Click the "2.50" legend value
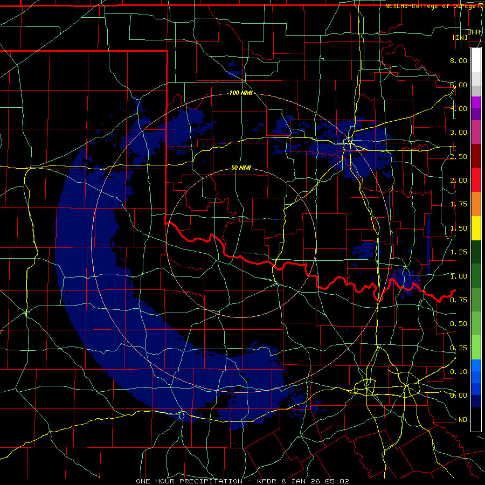 (459, 156)
